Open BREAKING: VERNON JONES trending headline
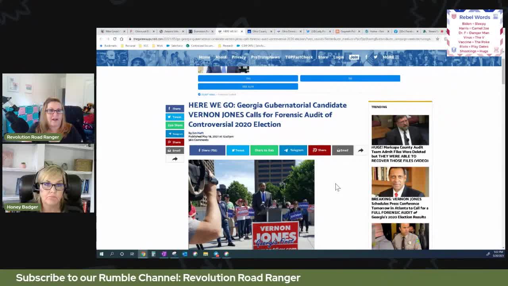Viewport: 508px width, 286px height. 400,208
